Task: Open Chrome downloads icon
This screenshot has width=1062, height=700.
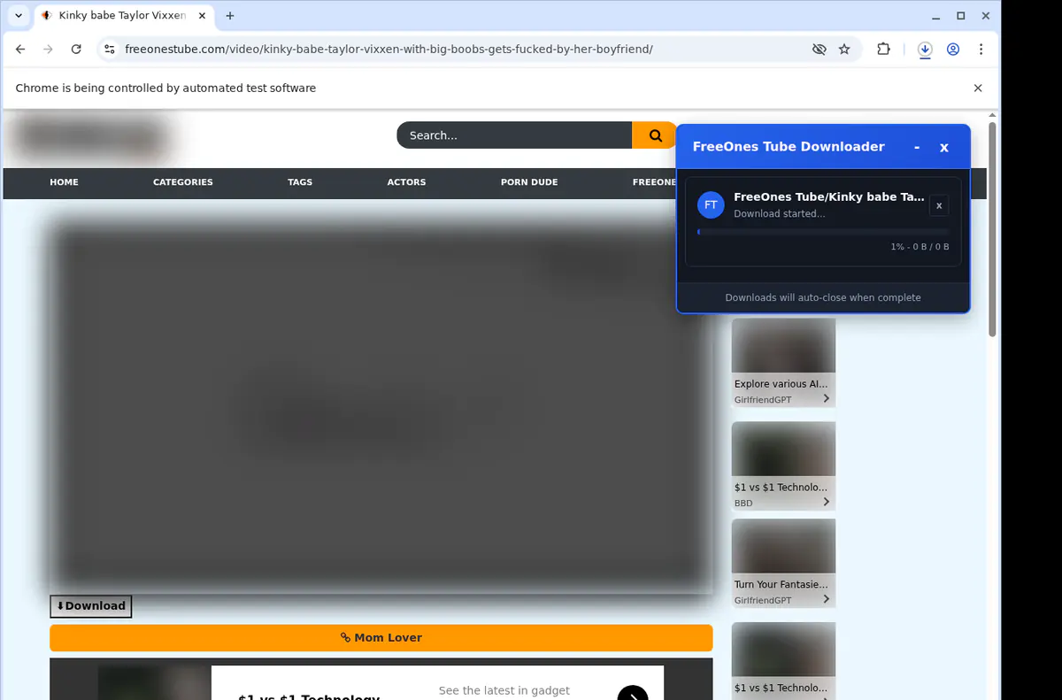Action: click(925, 50)
